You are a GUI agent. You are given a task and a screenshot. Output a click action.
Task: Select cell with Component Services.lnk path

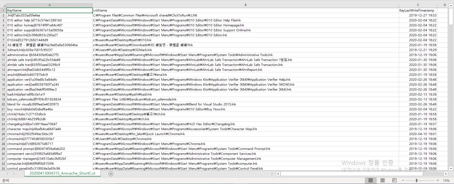[245, 154]
